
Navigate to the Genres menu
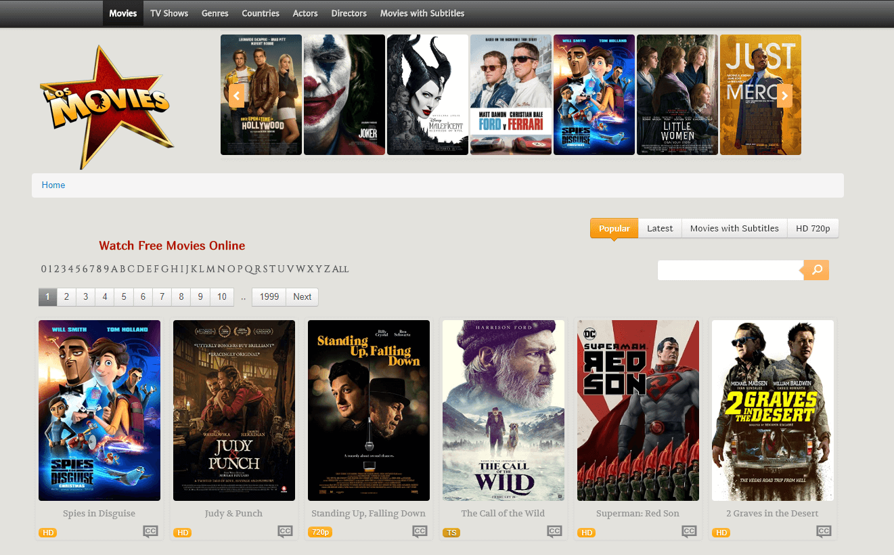coord(215,13)
